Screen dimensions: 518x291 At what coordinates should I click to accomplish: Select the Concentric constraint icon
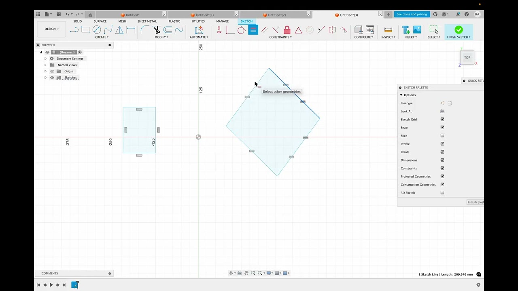pyautogui.click(x=310, y=30)
